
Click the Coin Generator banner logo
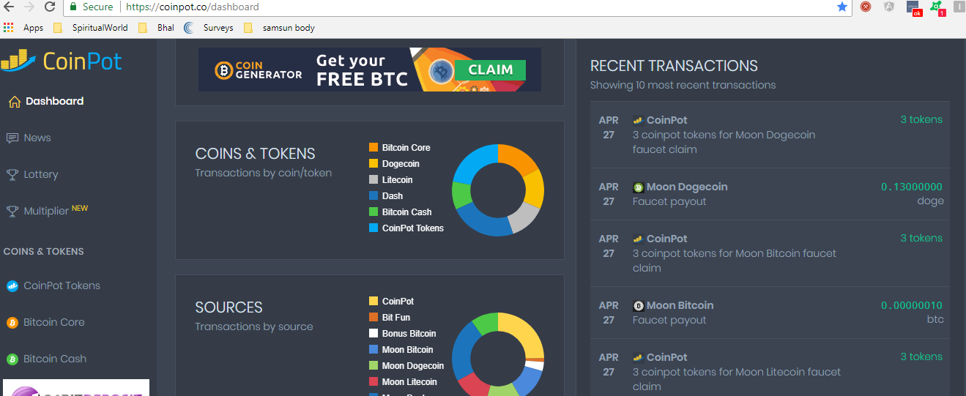coord(259,70)
